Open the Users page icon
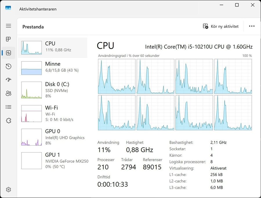Screen dimensions: 261x198 click(x=8, y=93)
